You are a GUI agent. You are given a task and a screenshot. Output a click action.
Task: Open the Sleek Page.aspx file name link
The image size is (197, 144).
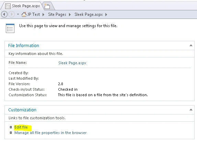click(72, 63)
